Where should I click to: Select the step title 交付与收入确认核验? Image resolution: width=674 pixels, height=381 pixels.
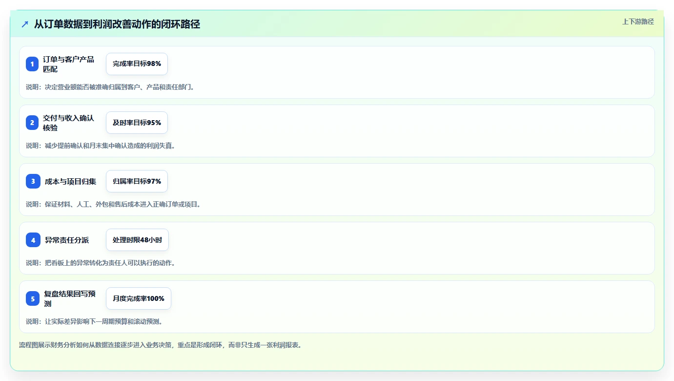point(68,123)
